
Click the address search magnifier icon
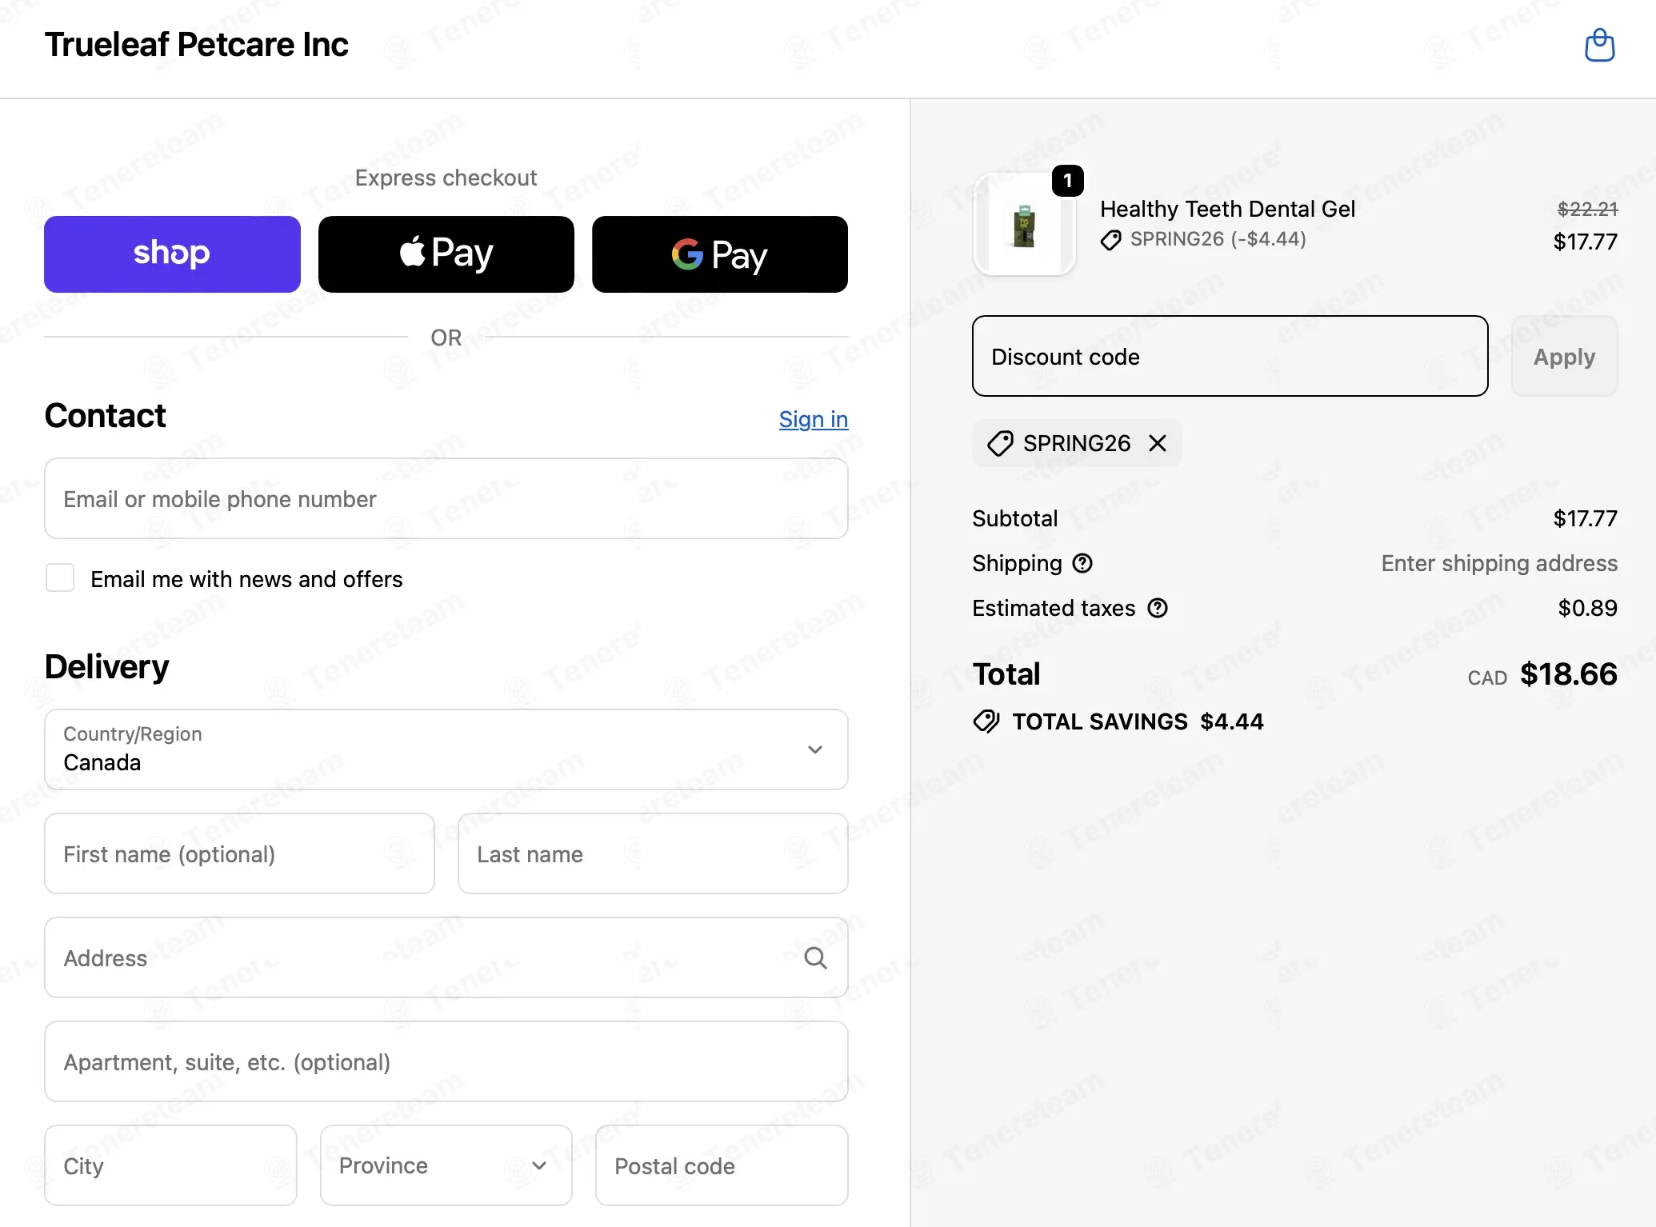[815, 957]
